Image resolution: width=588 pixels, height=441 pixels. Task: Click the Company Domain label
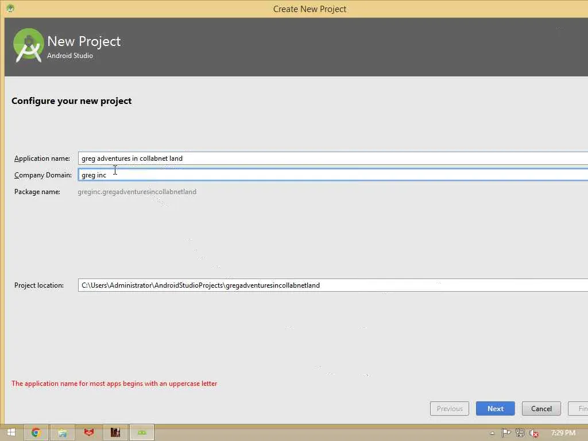tap(42, 175)
